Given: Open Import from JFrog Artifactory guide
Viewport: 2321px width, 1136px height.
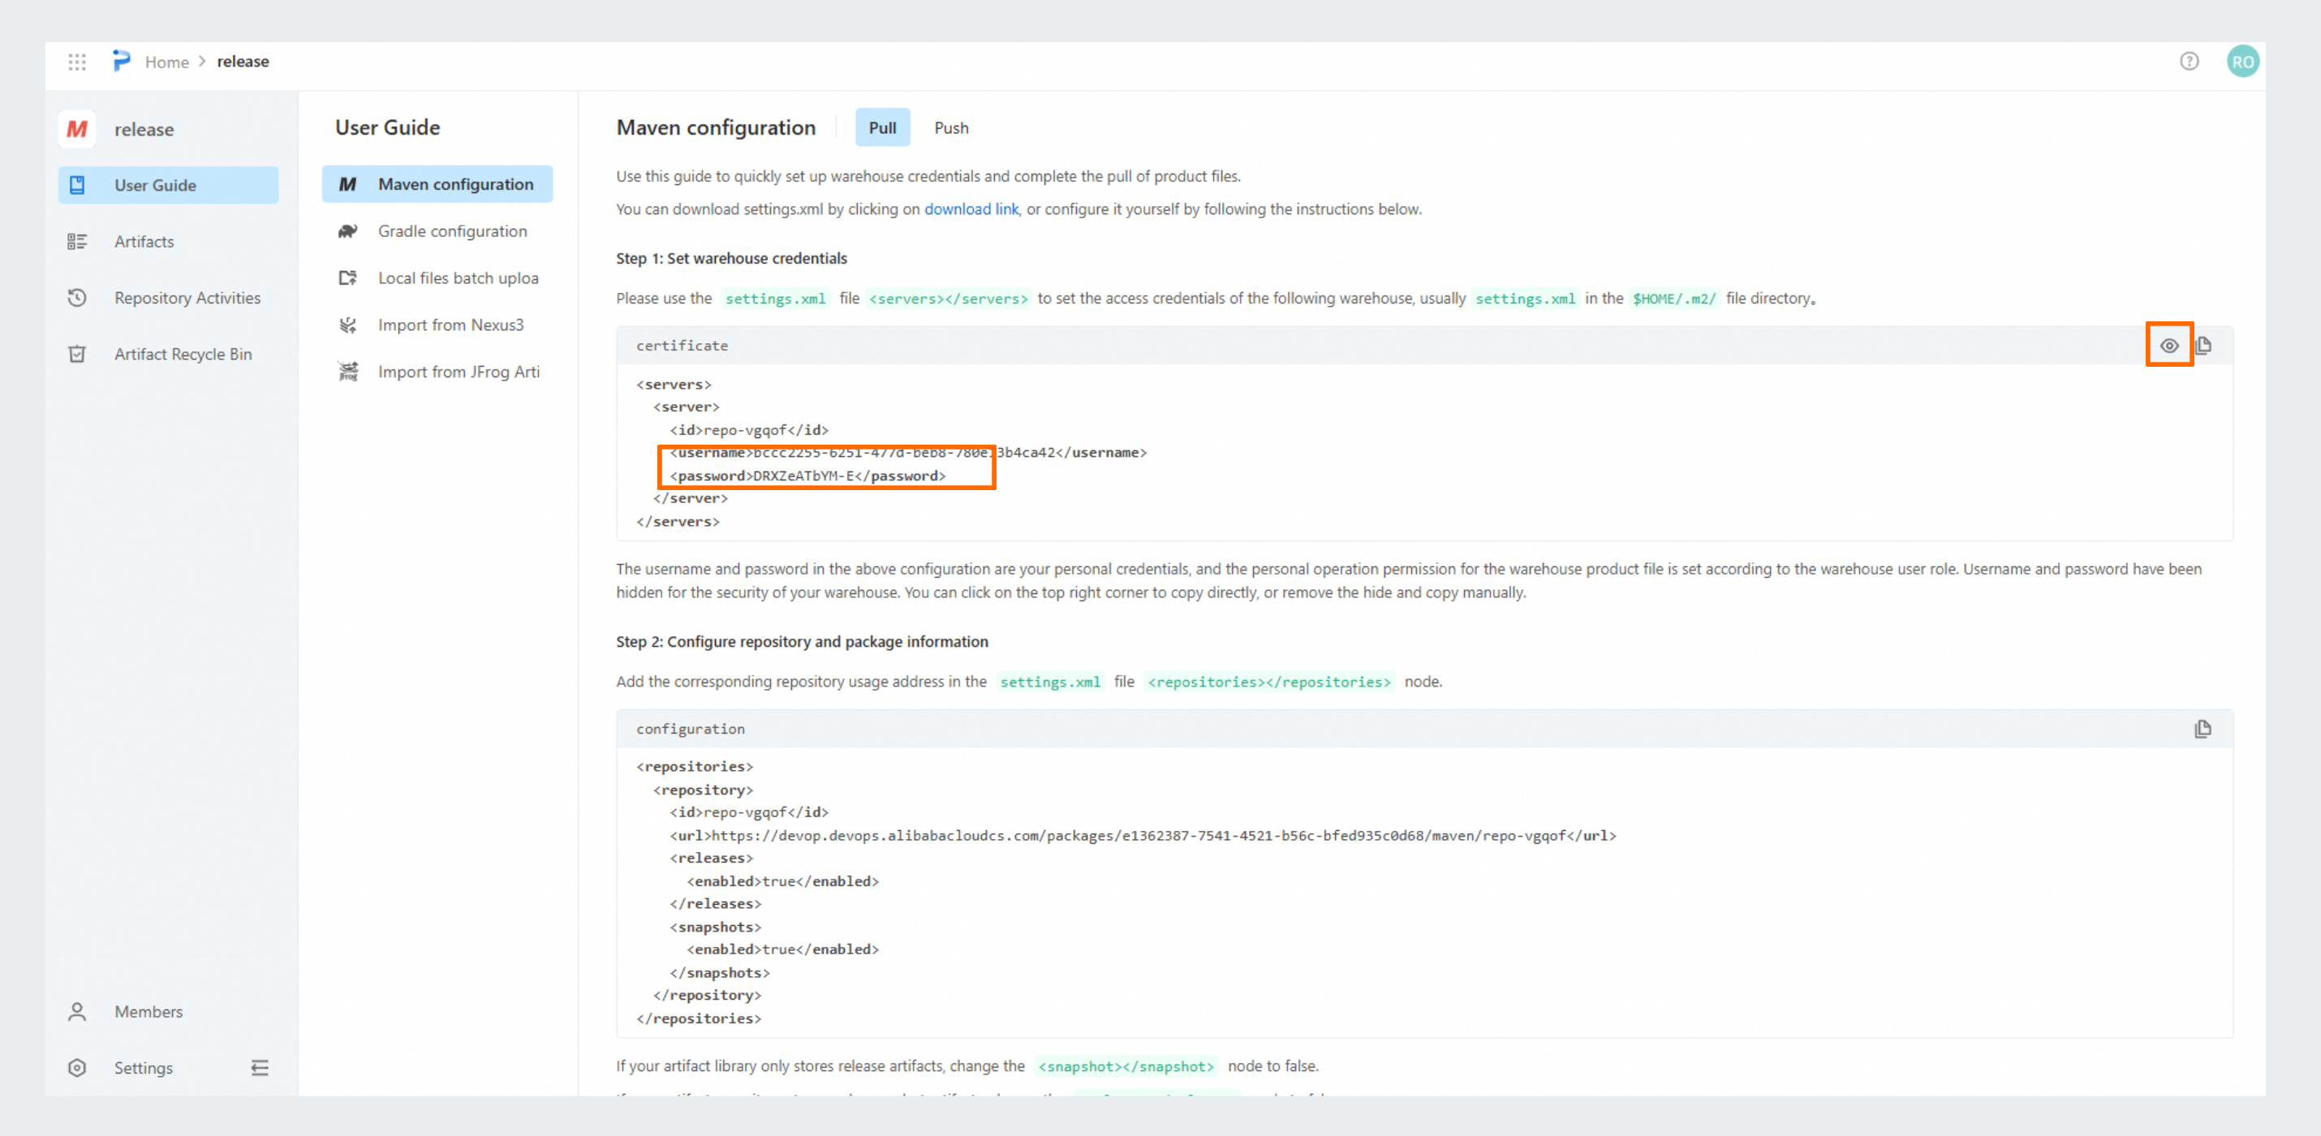Looking at the screenshot, I should coord(458,372).
